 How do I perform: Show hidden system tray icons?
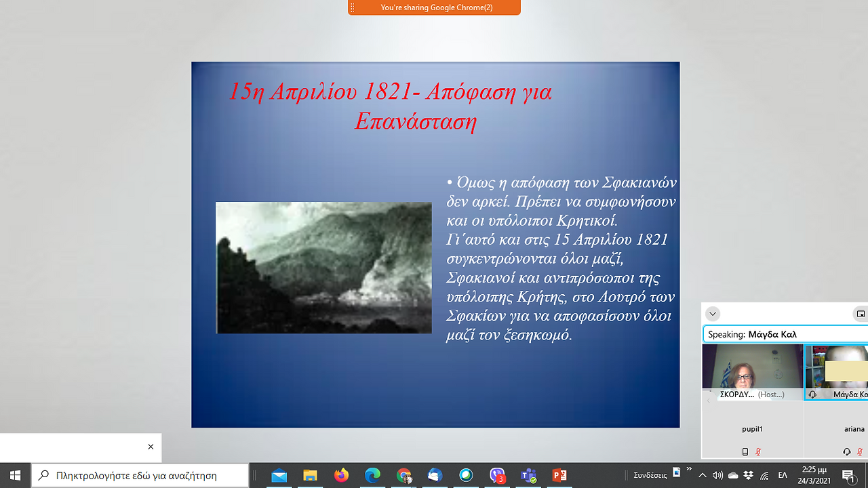[x=703, y=475]
